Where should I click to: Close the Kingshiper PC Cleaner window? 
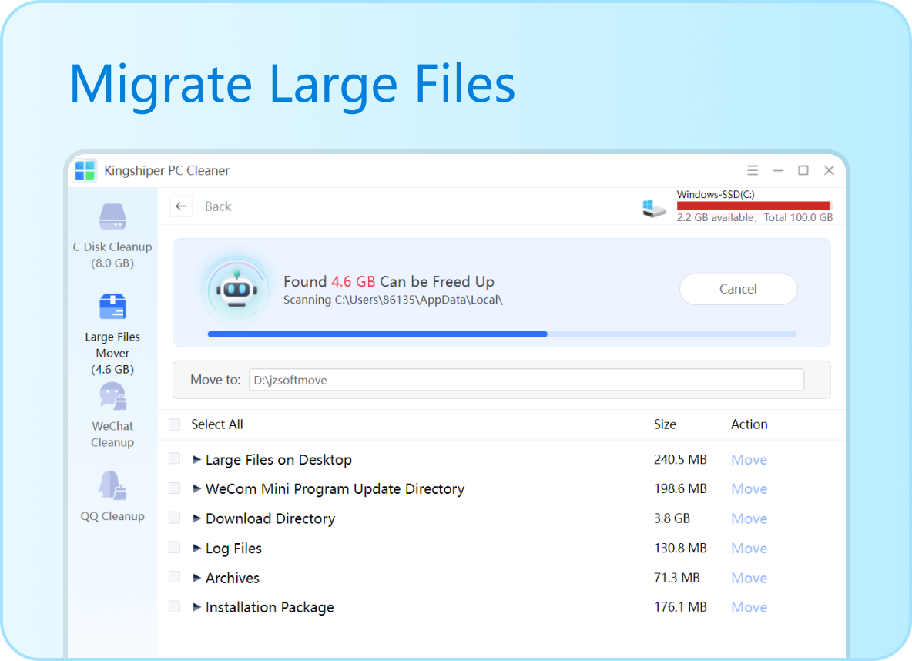point(830,170)
